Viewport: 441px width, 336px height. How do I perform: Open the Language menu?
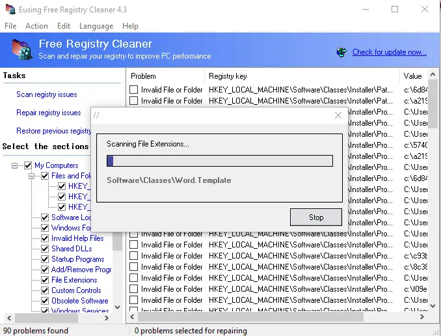pos(96,26)
